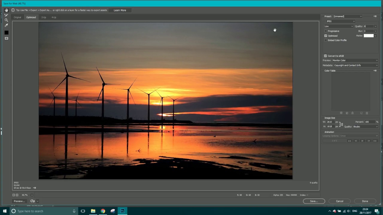Uncheck the Optimized checkbox
This screenshot has height=215, width=383.
(x=326, y=36)
